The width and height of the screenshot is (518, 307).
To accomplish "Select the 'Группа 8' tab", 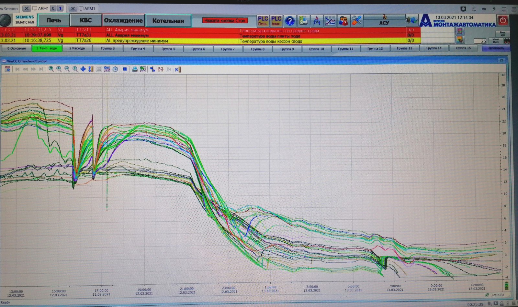I will tap(258, 49).
